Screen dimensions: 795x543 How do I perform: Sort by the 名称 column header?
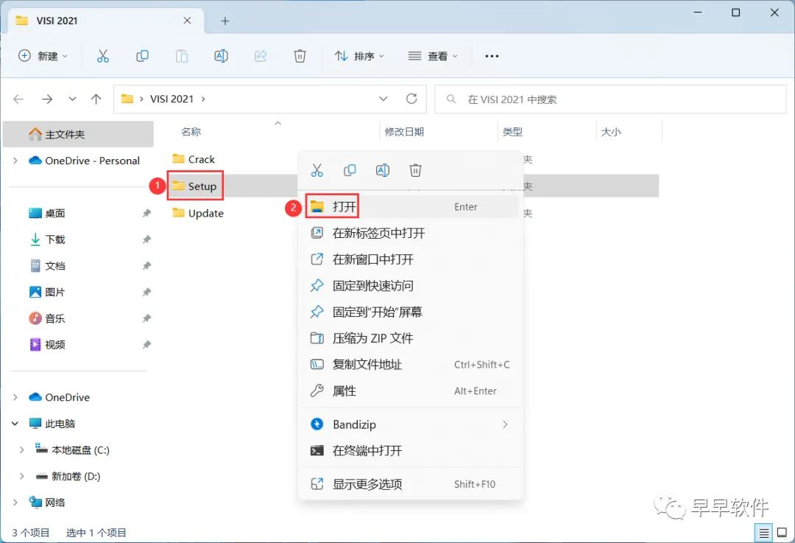tap(191, 132)
